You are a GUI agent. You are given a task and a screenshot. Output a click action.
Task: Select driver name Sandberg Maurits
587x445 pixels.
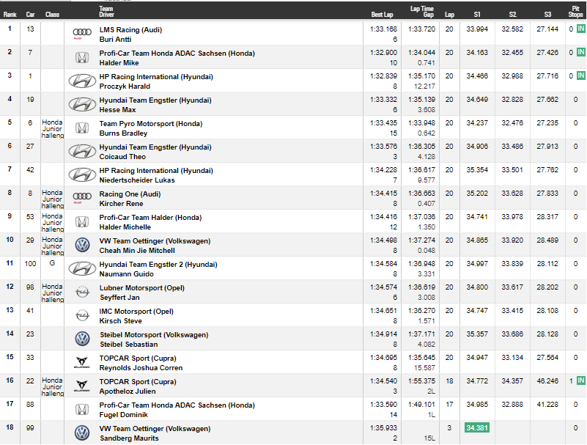129,438
